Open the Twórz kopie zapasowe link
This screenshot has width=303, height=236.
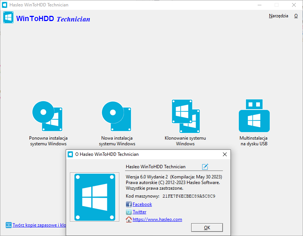[39, 225]
